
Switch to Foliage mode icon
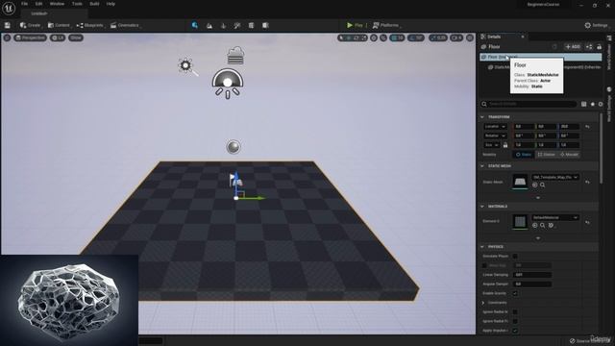tap(224, 26)
